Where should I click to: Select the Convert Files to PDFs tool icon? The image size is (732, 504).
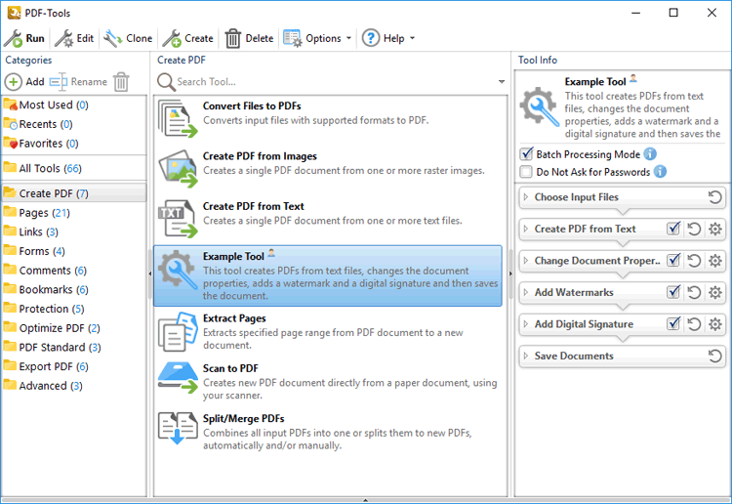pos(178,118)
